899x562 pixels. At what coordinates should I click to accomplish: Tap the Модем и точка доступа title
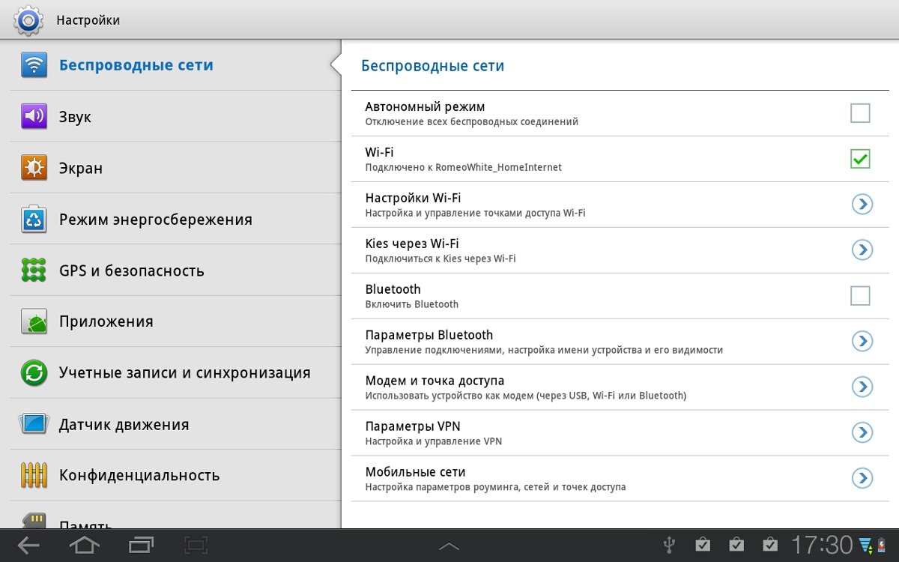click(x=435, y=381)
